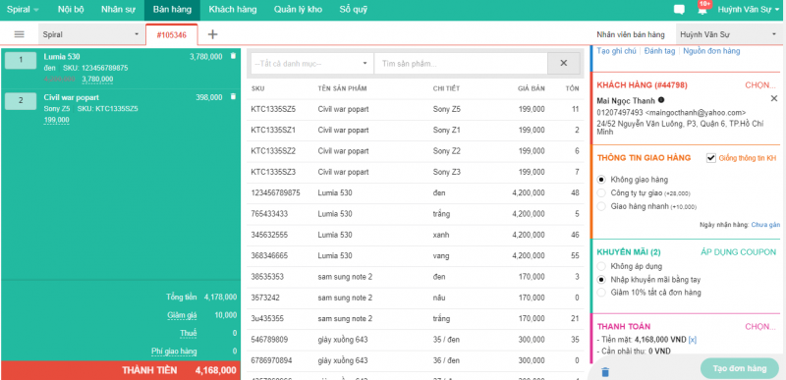Viewport: 786px width, 380px height.
Task: Delete the Lumia 530 cart line
Action: [233, 56]
